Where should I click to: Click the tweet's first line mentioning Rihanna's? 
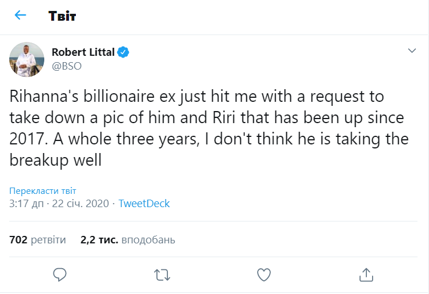click(x=196, y=96)
